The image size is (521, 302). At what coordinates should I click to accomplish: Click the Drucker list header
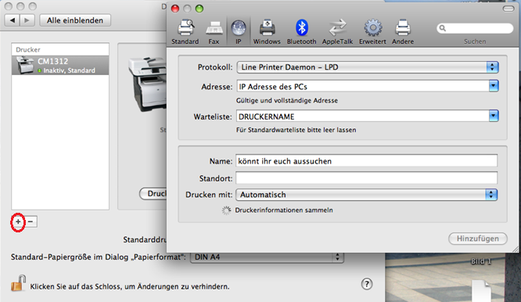click(60, 49)
